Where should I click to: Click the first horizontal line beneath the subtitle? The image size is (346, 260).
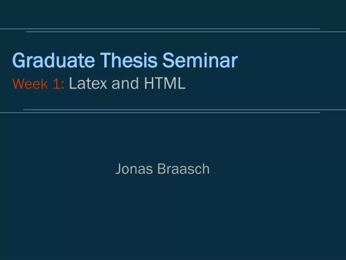pos(185,110)
